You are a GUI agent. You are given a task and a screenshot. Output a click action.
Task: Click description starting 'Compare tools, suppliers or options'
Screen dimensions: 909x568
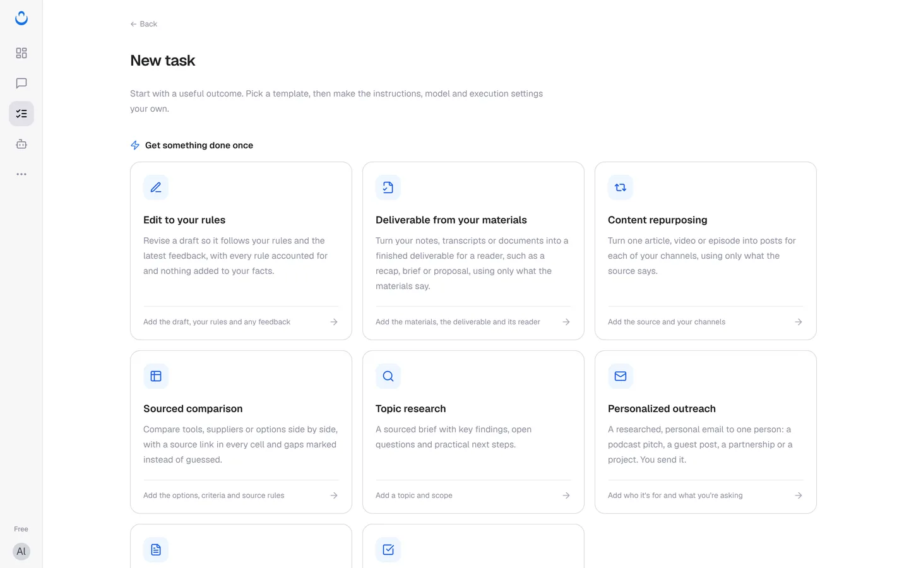pyautogui.click(x=241, y=444)
